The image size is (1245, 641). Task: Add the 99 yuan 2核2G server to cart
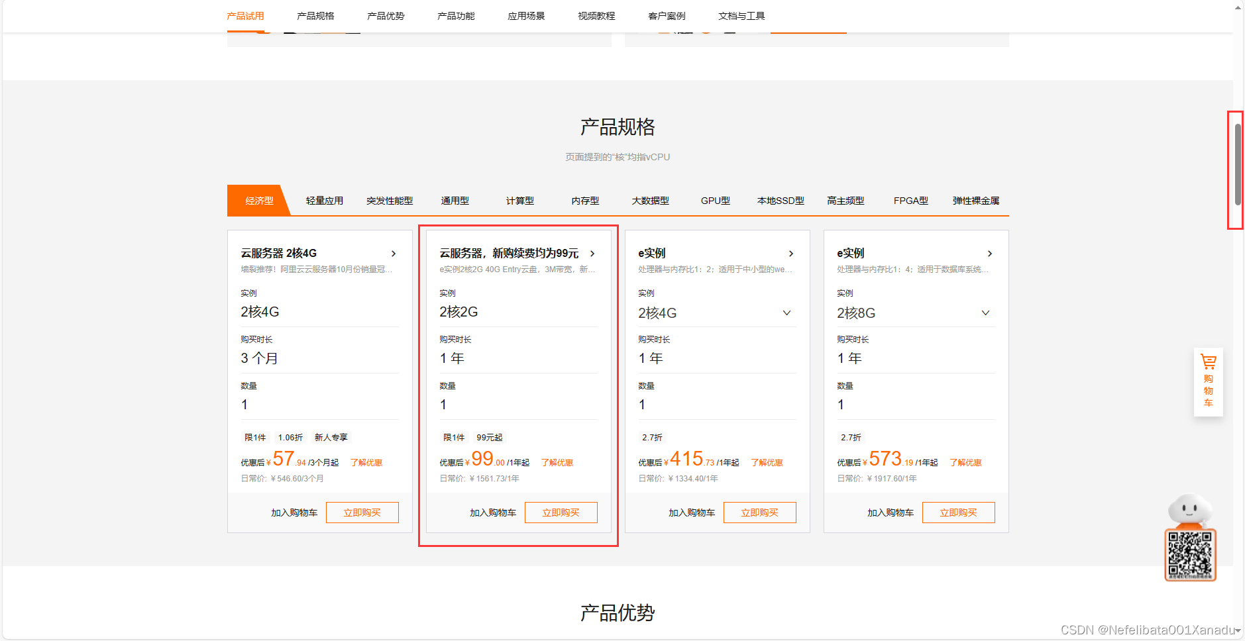coord(493,513)
